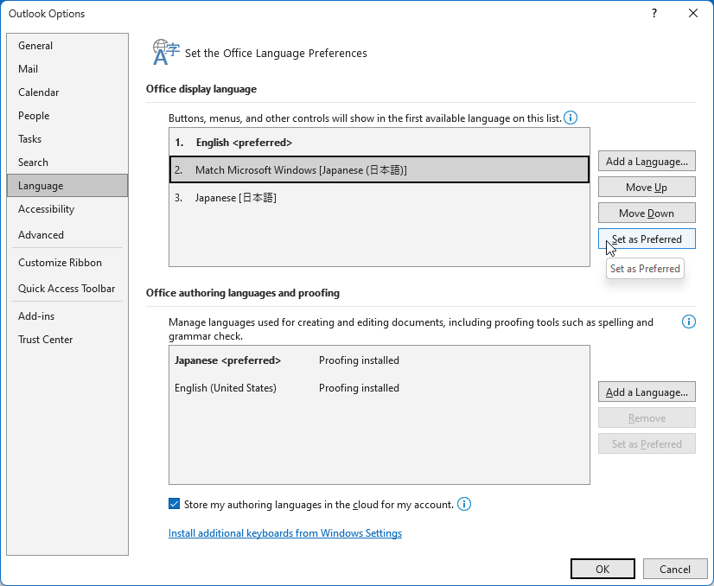Open Accessibility options
This screenshot has width=714, height=586.
[67, 209]
